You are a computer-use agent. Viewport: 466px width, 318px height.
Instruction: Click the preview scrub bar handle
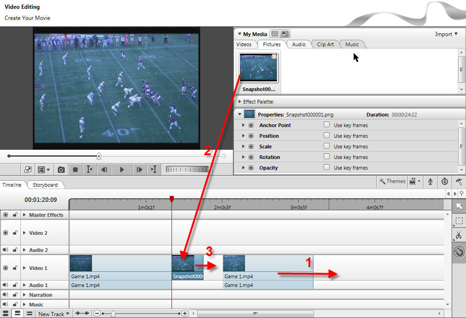(x=99, y=156)
